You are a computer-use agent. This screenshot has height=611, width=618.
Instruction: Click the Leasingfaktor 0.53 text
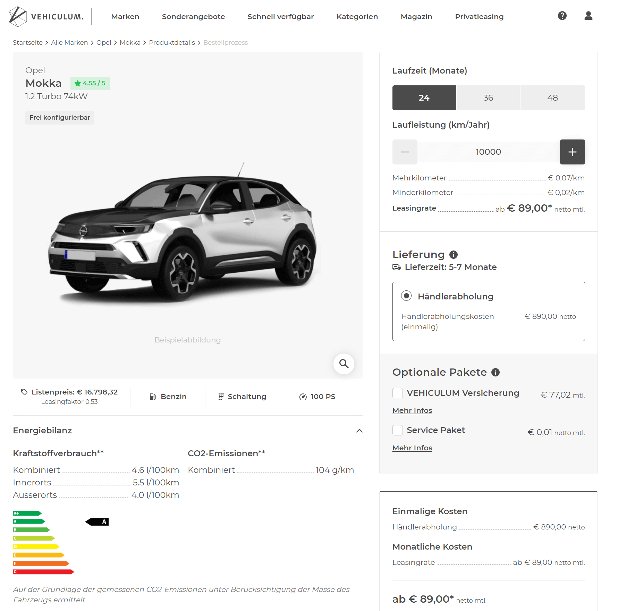69,402
